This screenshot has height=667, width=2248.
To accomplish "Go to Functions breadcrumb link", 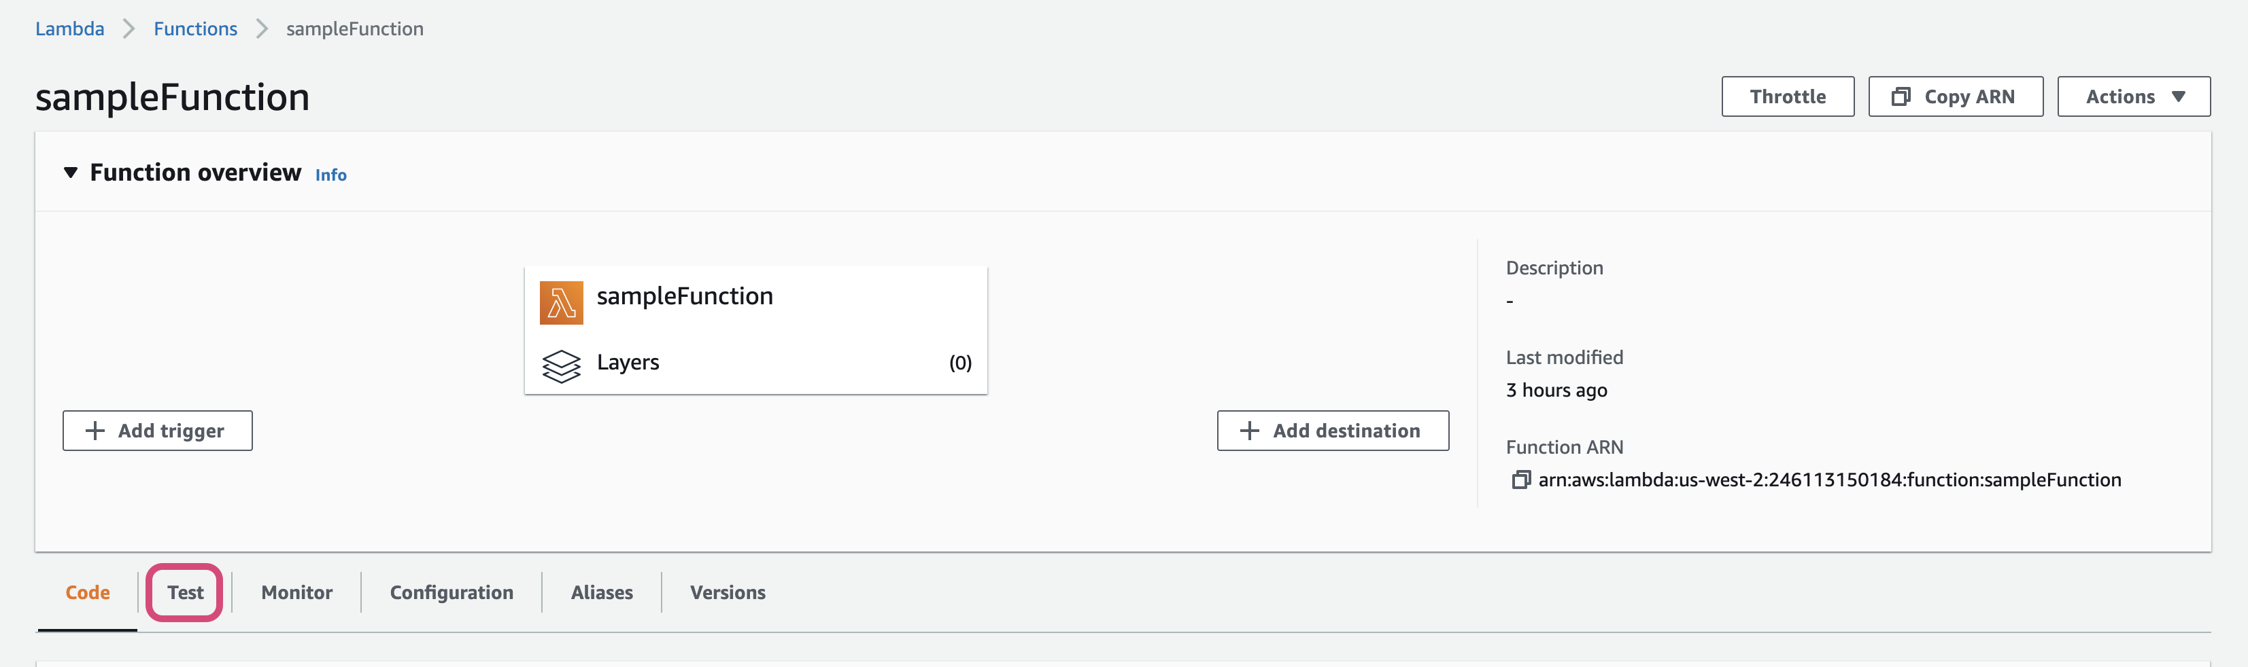I will point(195,29).
